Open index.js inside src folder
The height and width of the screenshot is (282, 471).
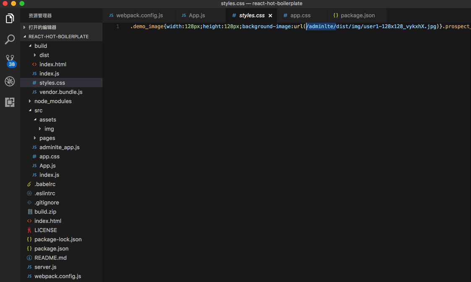click(x=61, y=175)
